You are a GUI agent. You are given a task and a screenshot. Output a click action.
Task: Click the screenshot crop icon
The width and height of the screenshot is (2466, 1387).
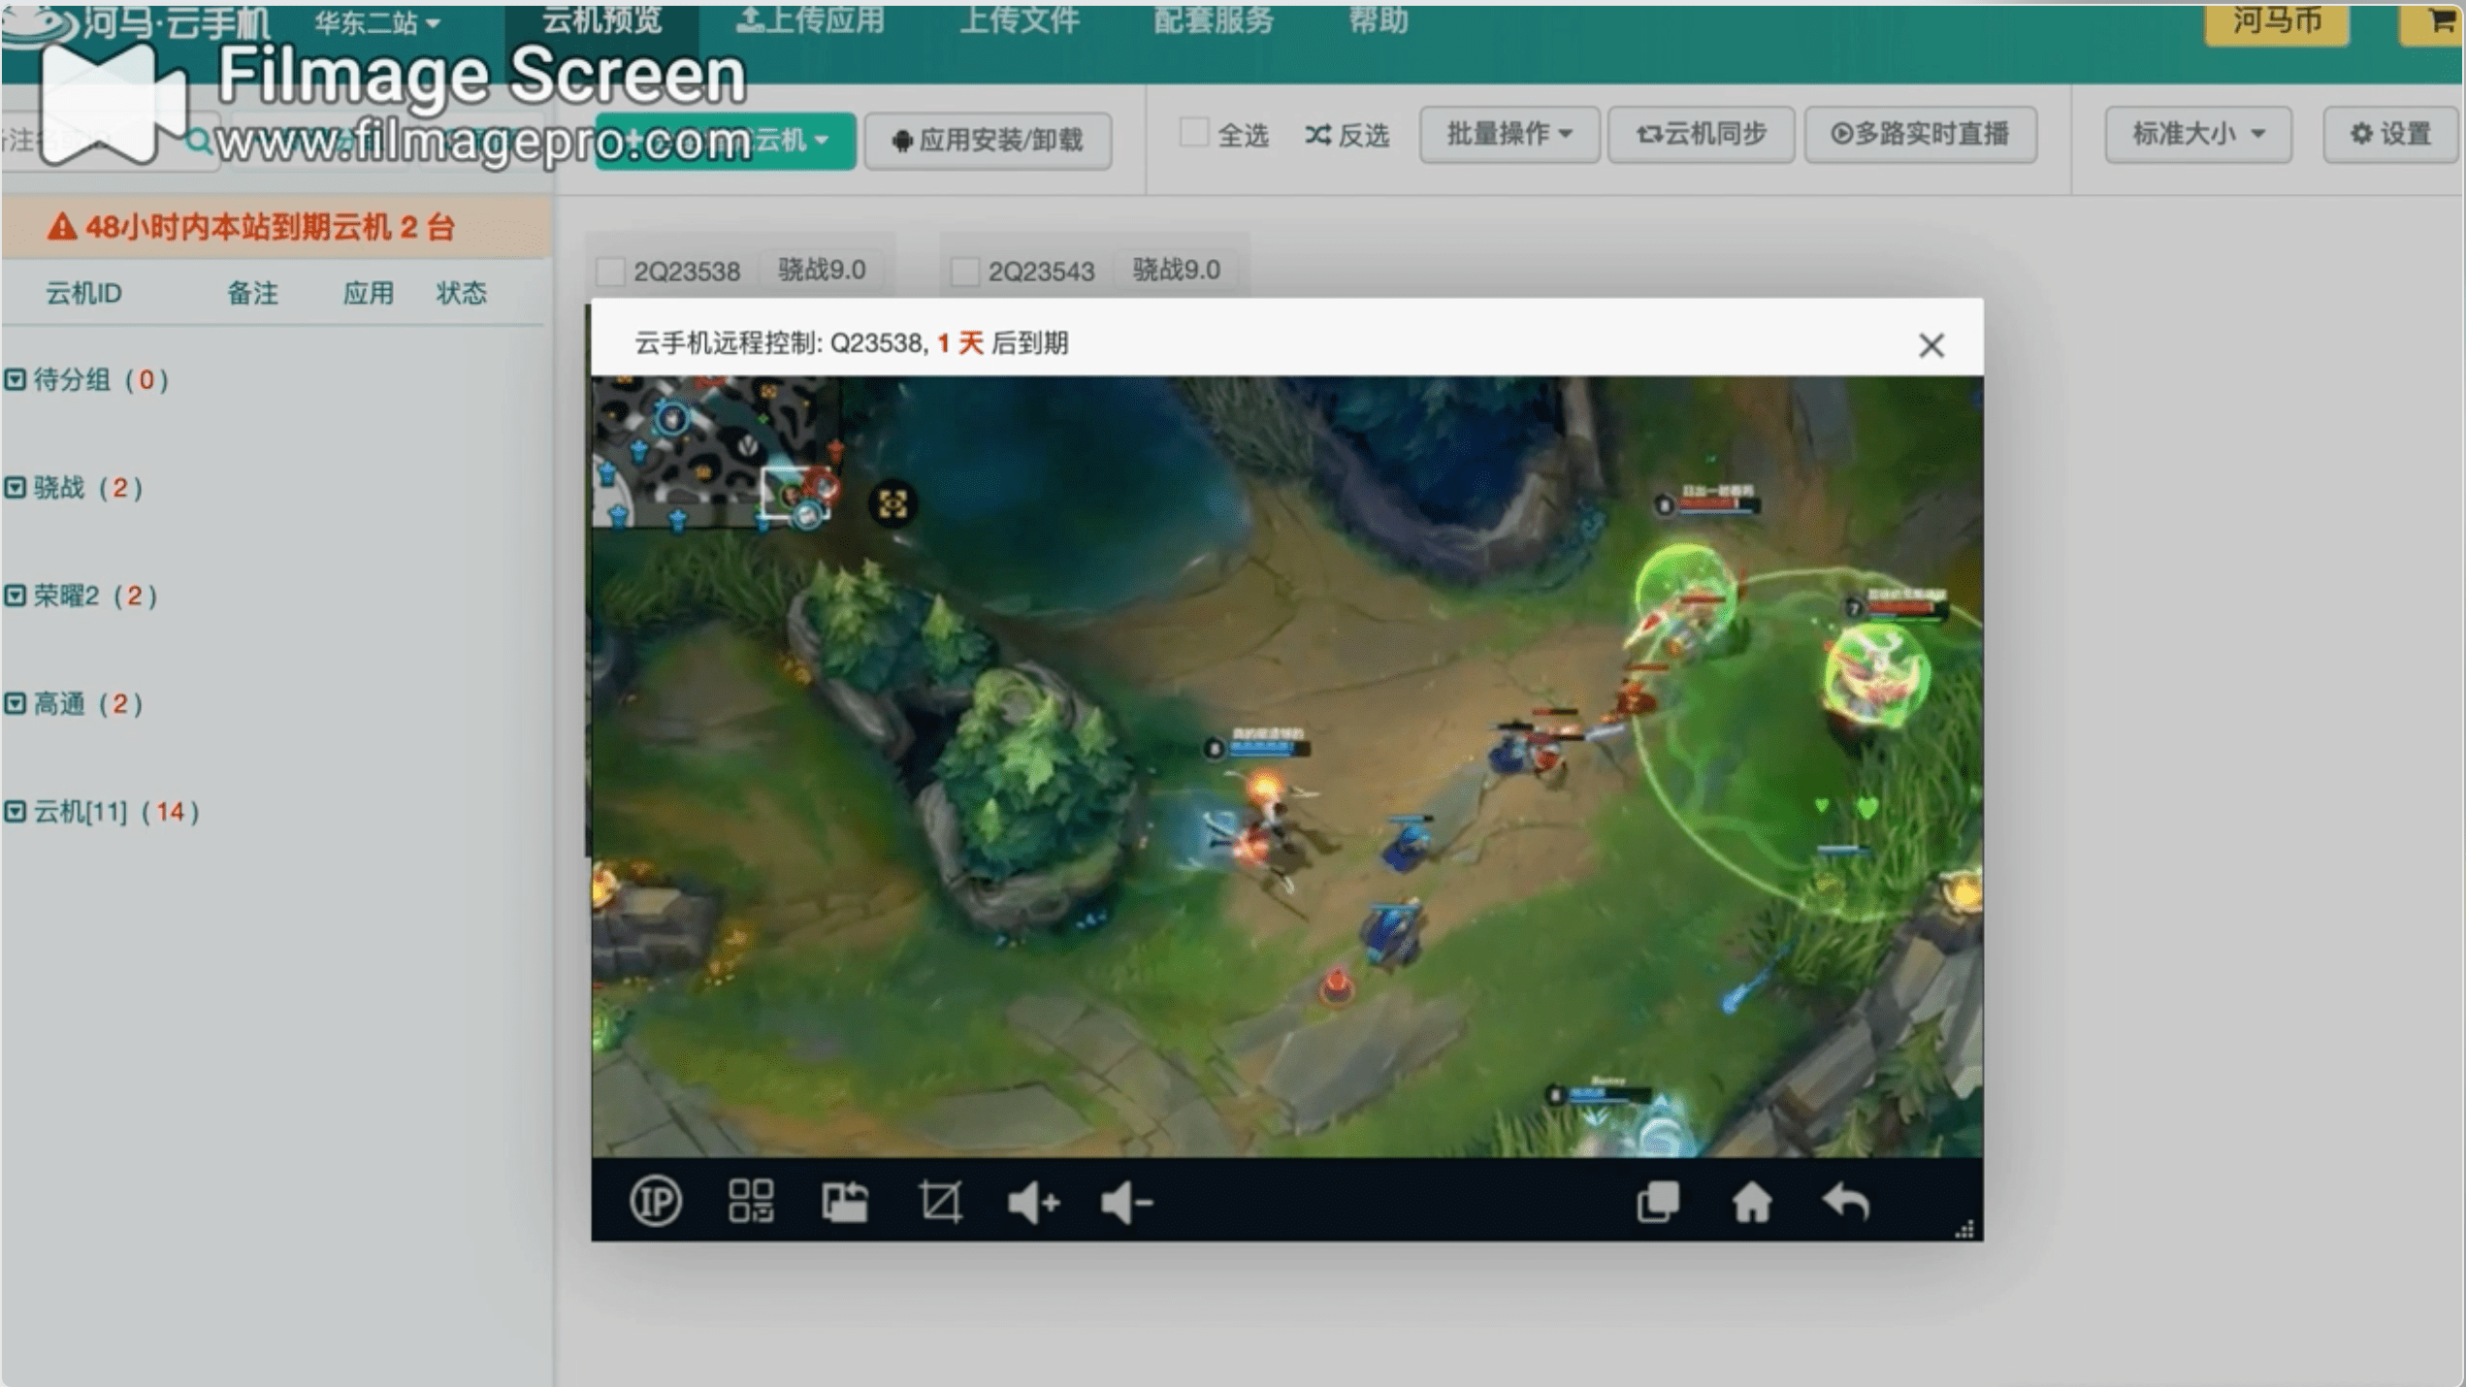[940, 1202]
